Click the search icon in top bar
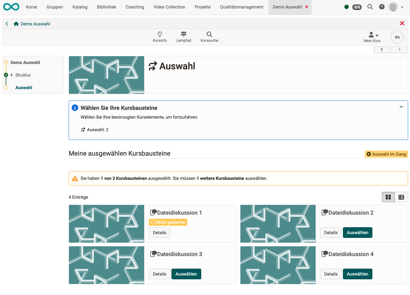The image size is (410, 295). coord(370,7)
